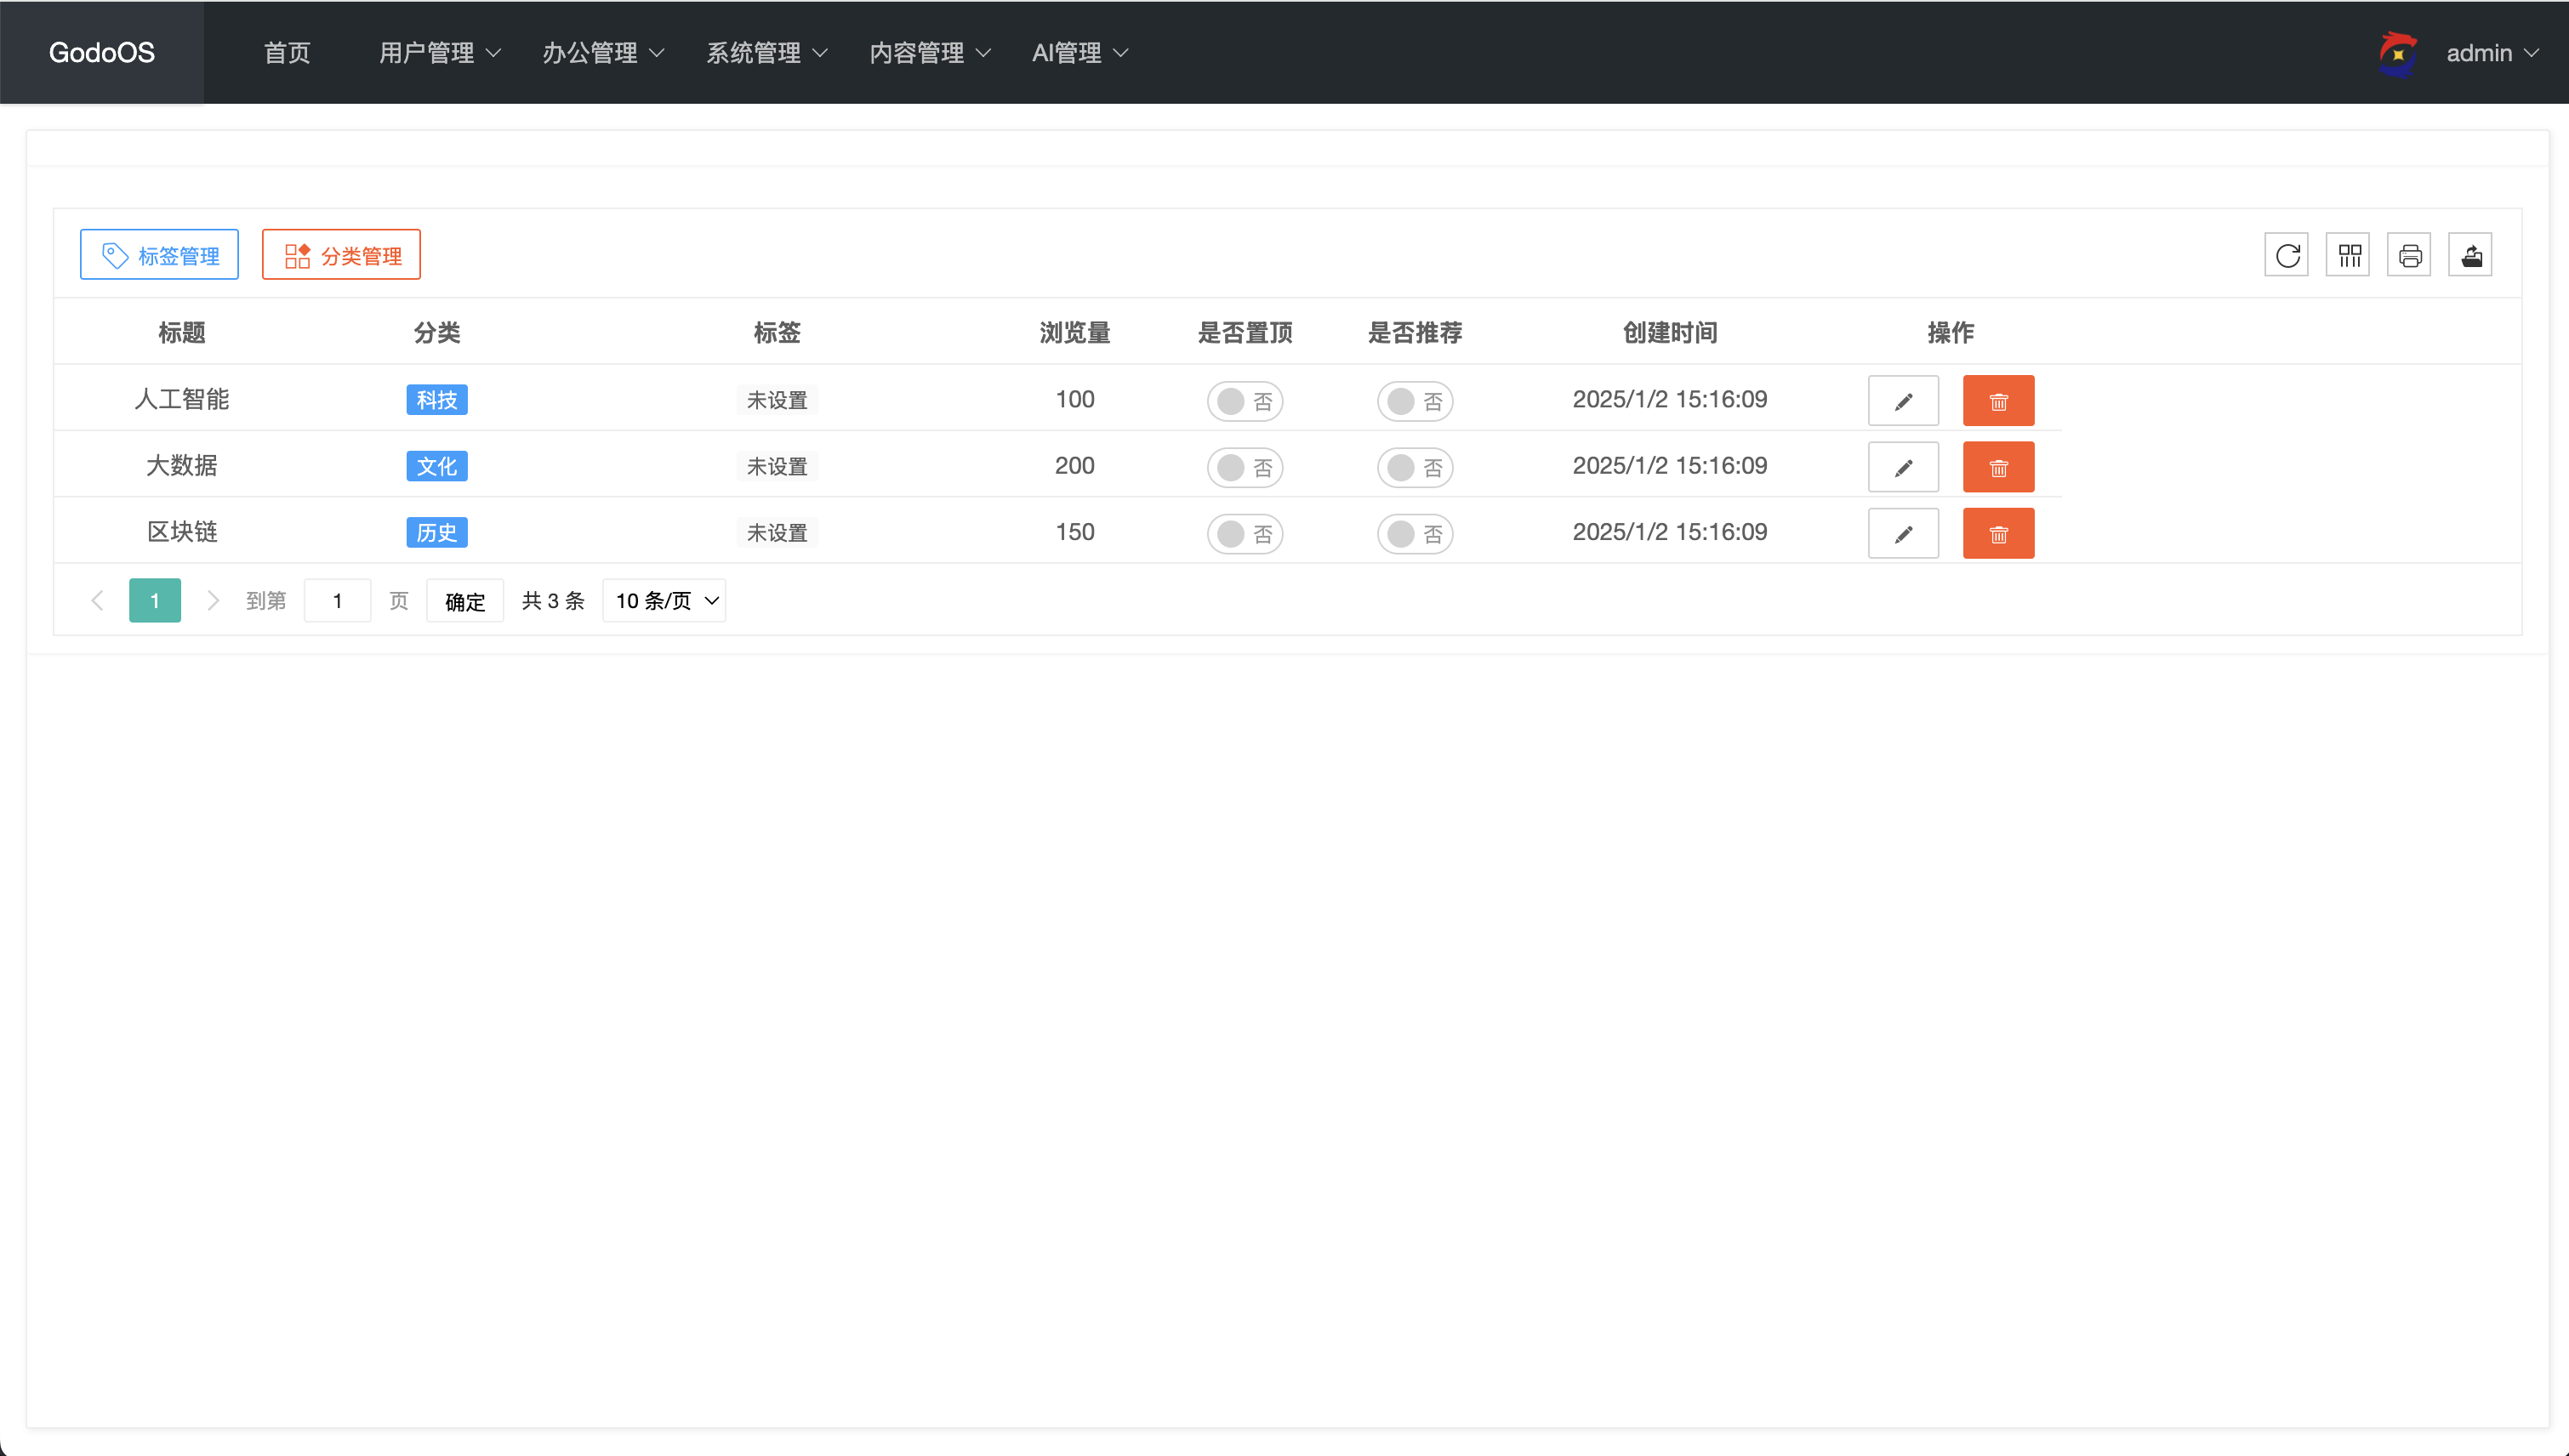Image resolution: width=2569 pixels, height=1456 pixels.
Task: Click the 标签管理 button
Action: pyautogui.click(x=160, y=255)
